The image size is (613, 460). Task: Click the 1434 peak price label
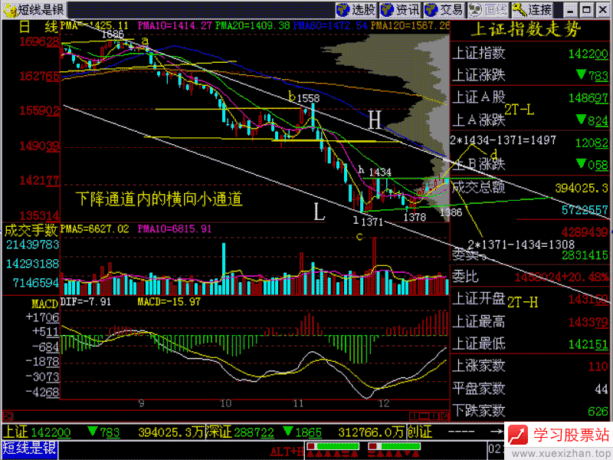coord(380,172)
